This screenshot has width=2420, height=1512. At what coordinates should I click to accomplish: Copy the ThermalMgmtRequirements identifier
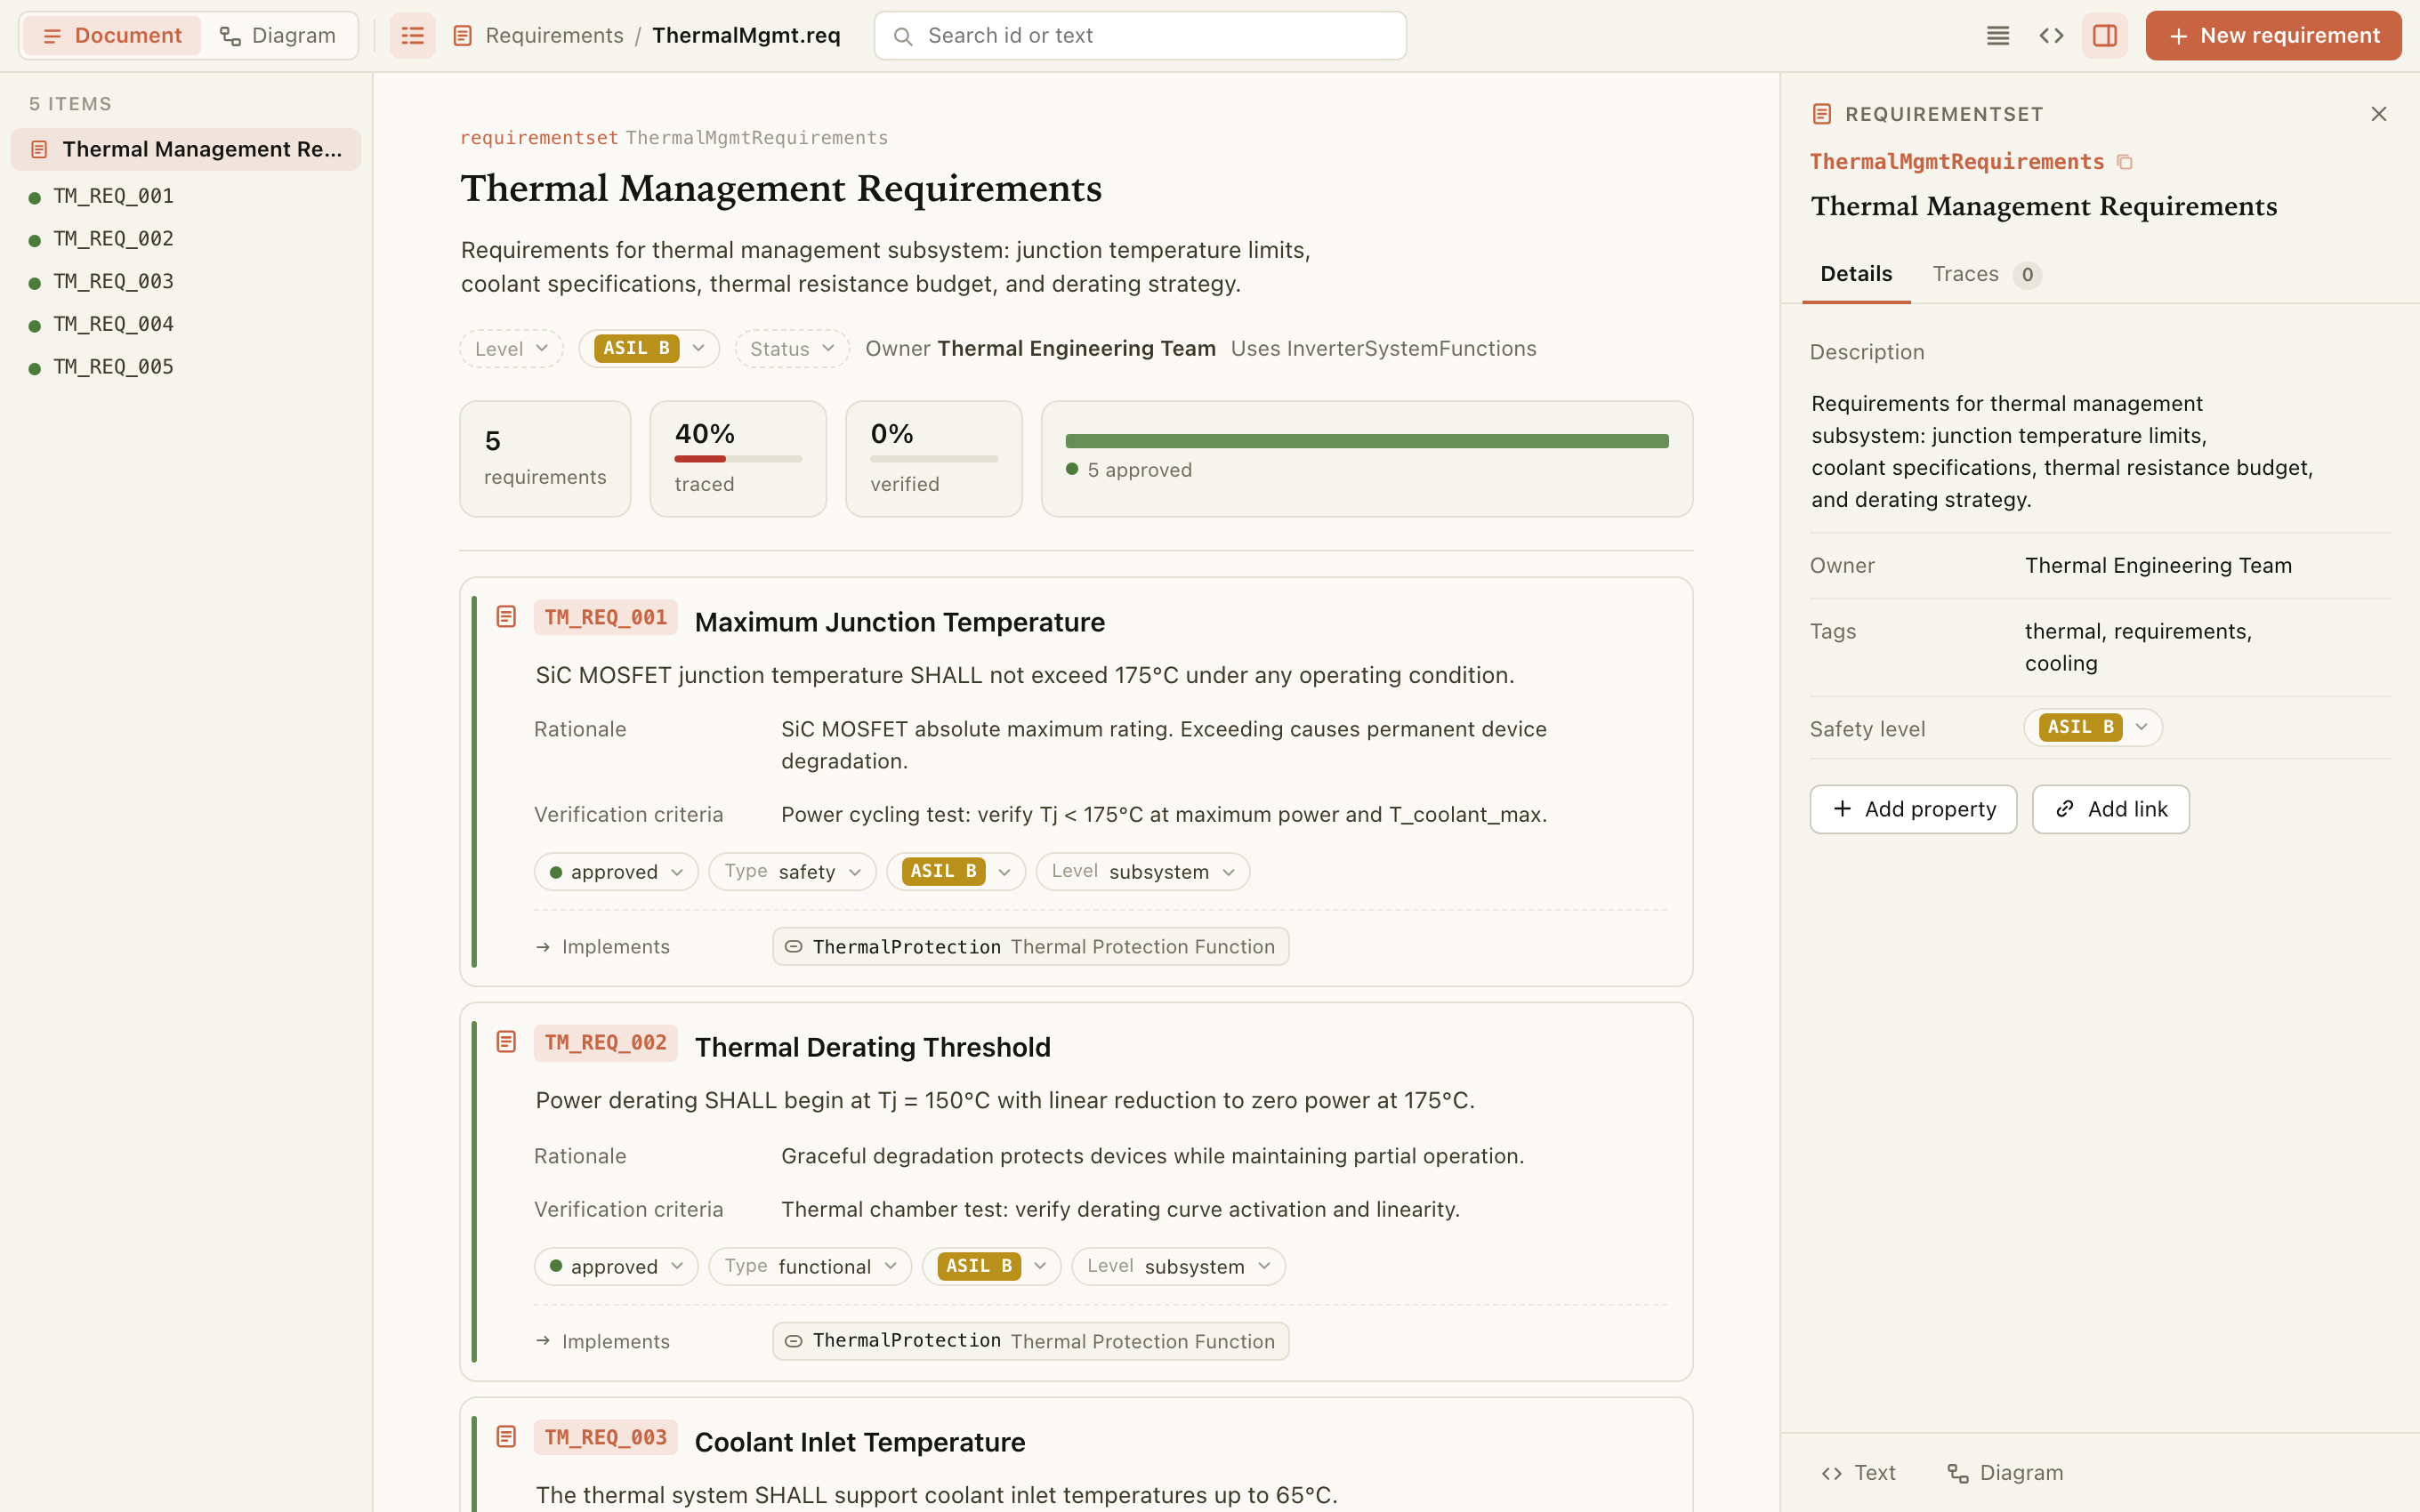(x=2125, y=162)
